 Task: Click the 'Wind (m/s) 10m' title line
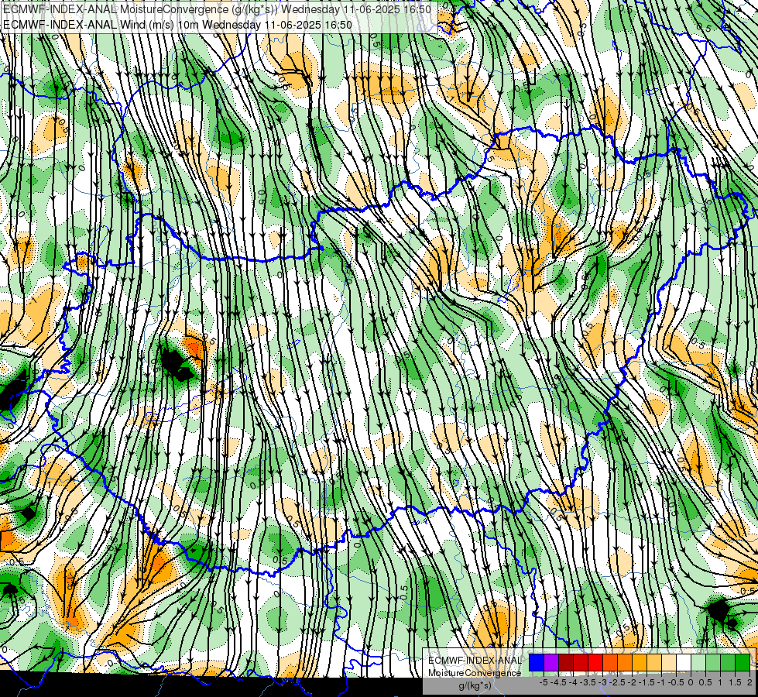pos(177,25)
